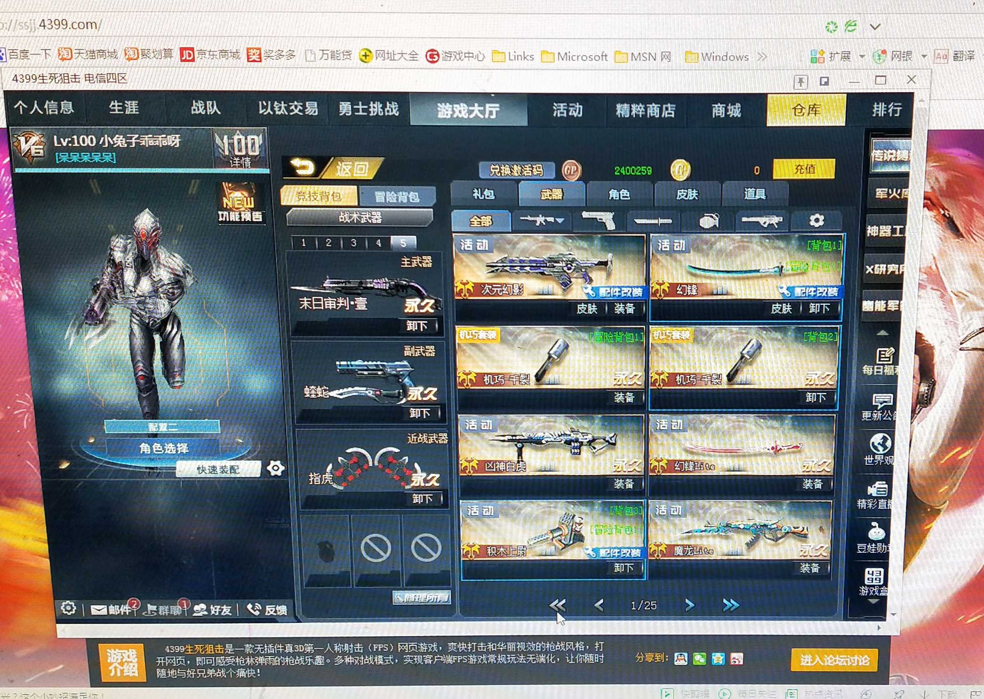Image resolution: width=984 pixels, height=699 pixels.
Task: Select 魔龙Lite weapon thumbnail
Action: [741, 530]
